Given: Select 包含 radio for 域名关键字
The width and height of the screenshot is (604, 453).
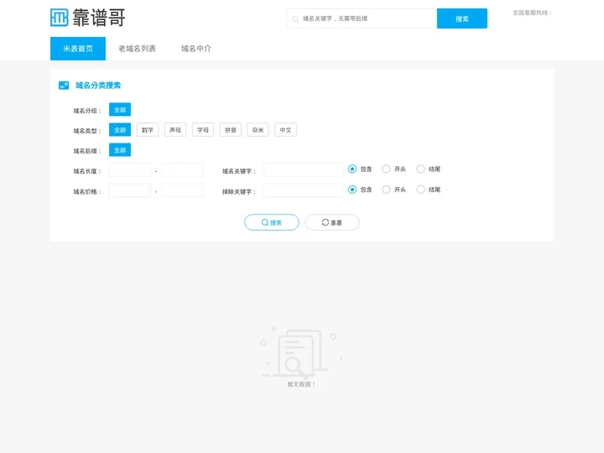Looking at the screenshot, I should tap(352, 169).
